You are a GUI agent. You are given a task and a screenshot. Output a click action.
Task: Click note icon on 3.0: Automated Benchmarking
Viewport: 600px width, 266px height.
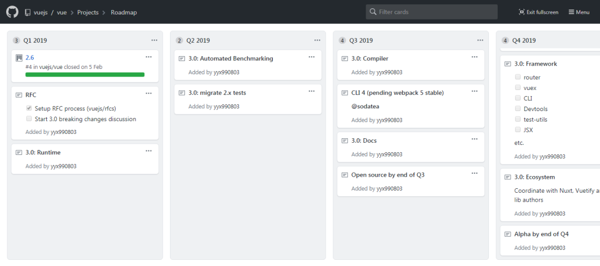(182, 58)
